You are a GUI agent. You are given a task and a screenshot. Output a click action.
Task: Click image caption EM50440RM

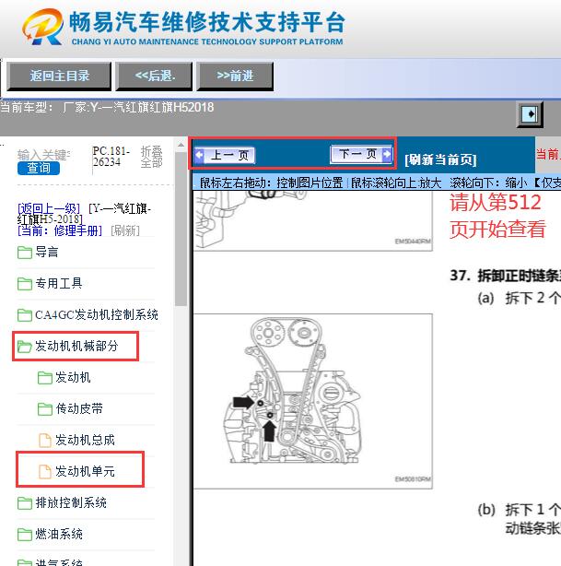point(413,242)
